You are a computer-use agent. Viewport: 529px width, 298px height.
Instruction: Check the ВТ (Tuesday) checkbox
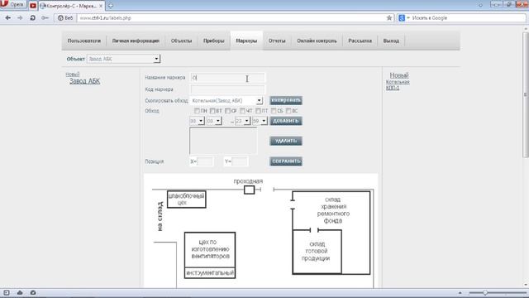tap(212, 110)
